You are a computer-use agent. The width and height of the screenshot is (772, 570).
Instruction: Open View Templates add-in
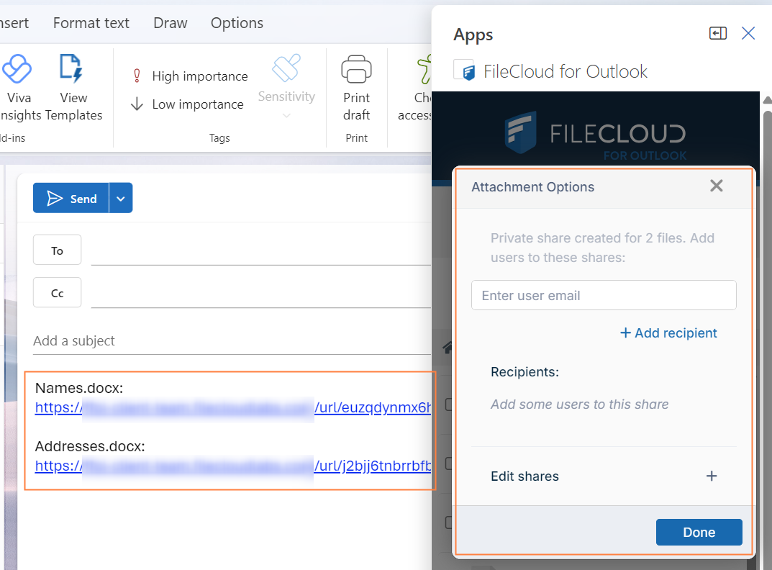pyautogui.click(x=73, y=88)
